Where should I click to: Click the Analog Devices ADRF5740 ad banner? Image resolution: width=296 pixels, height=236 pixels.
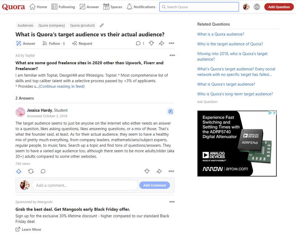237,143
